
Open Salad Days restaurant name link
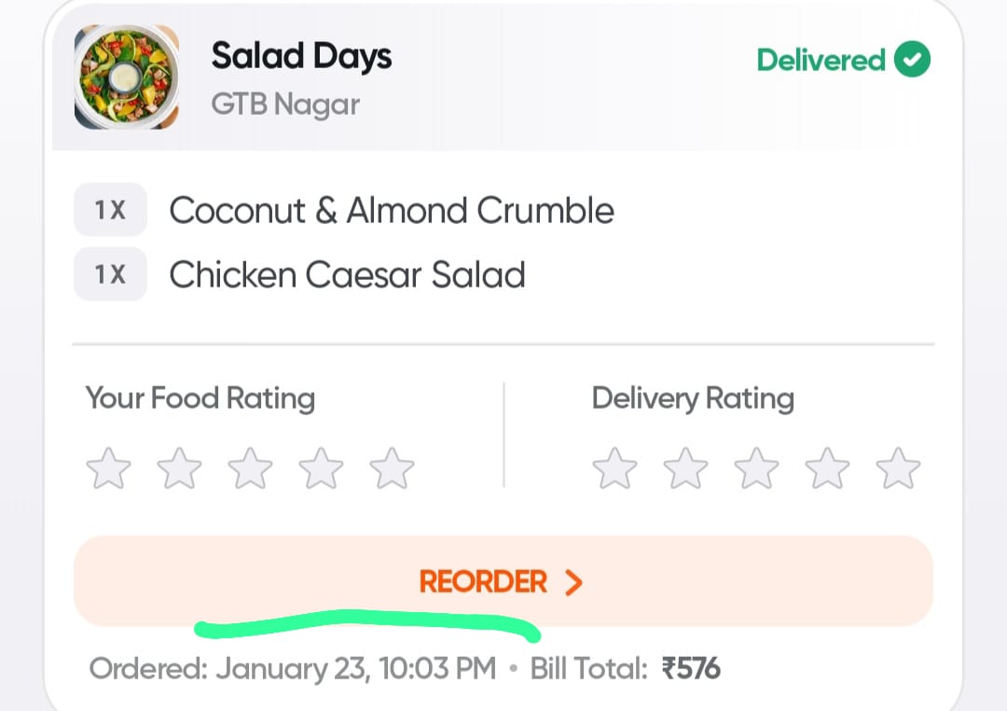pos(301,57)
